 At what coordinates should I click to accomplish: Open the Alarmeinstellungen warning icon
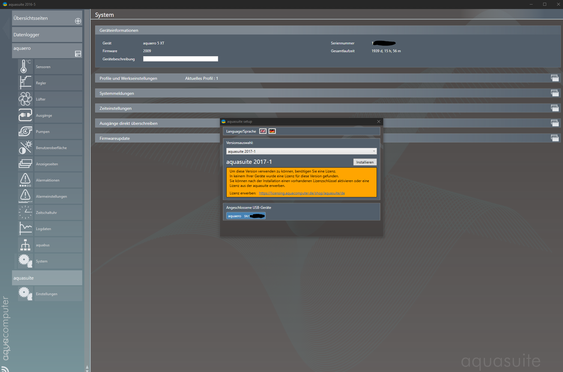point(25,196)
